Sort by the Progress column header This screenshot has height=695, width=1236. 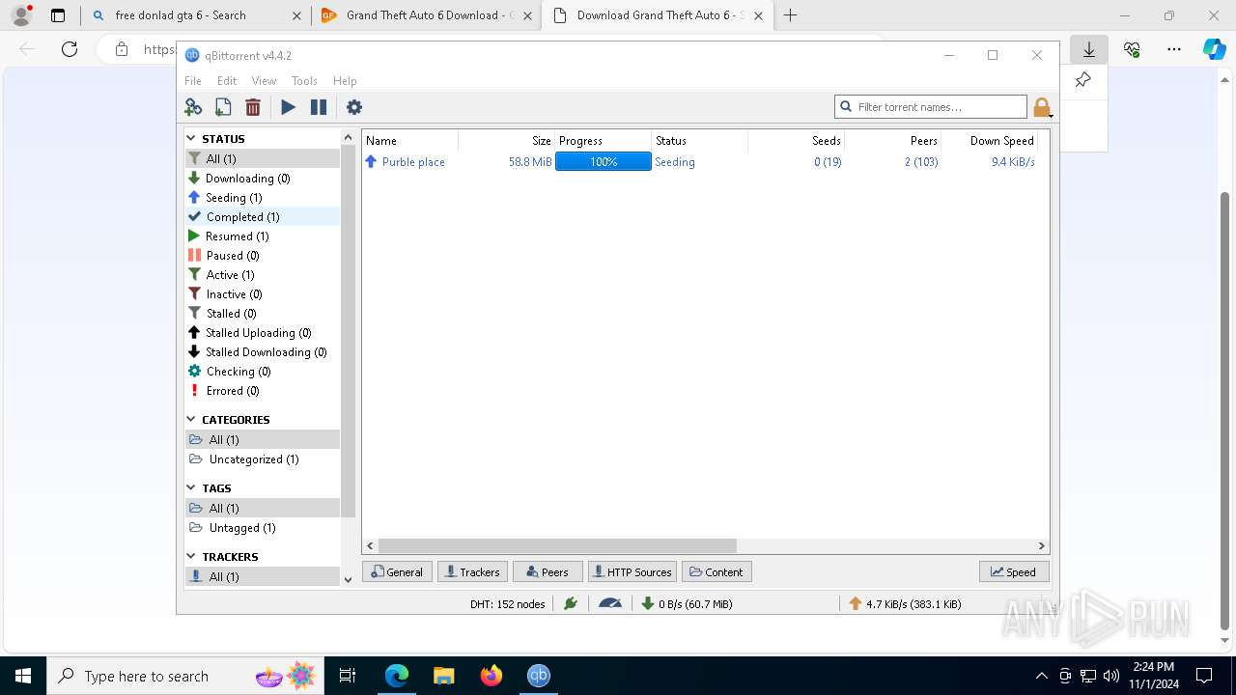point(603,140)
